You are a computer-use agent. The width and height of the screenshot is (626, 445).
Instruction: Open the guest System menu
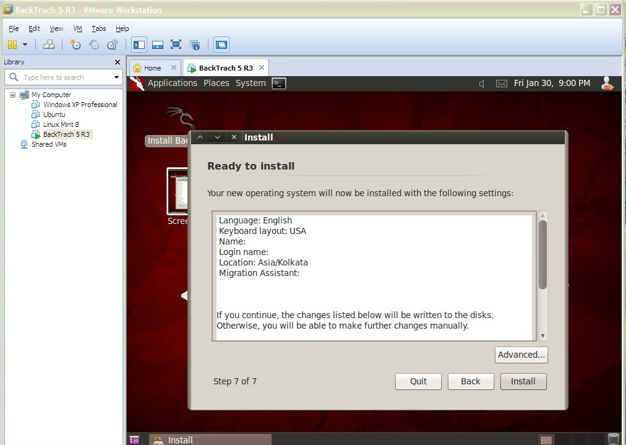(251, 83)
